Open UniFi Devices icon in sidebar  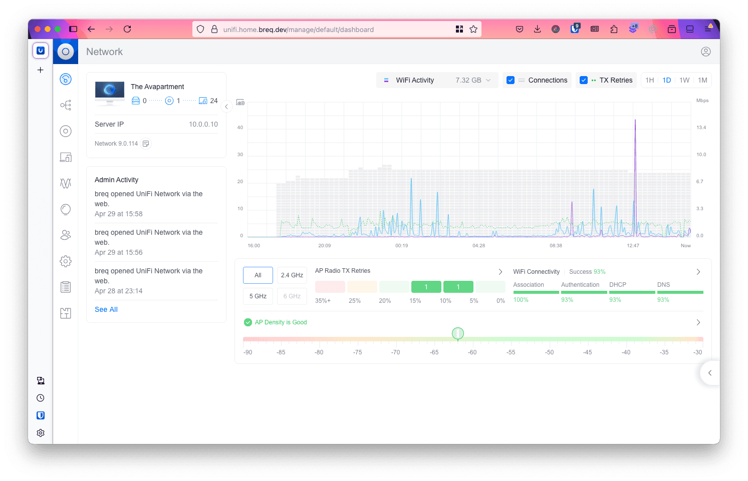(66, 131)
